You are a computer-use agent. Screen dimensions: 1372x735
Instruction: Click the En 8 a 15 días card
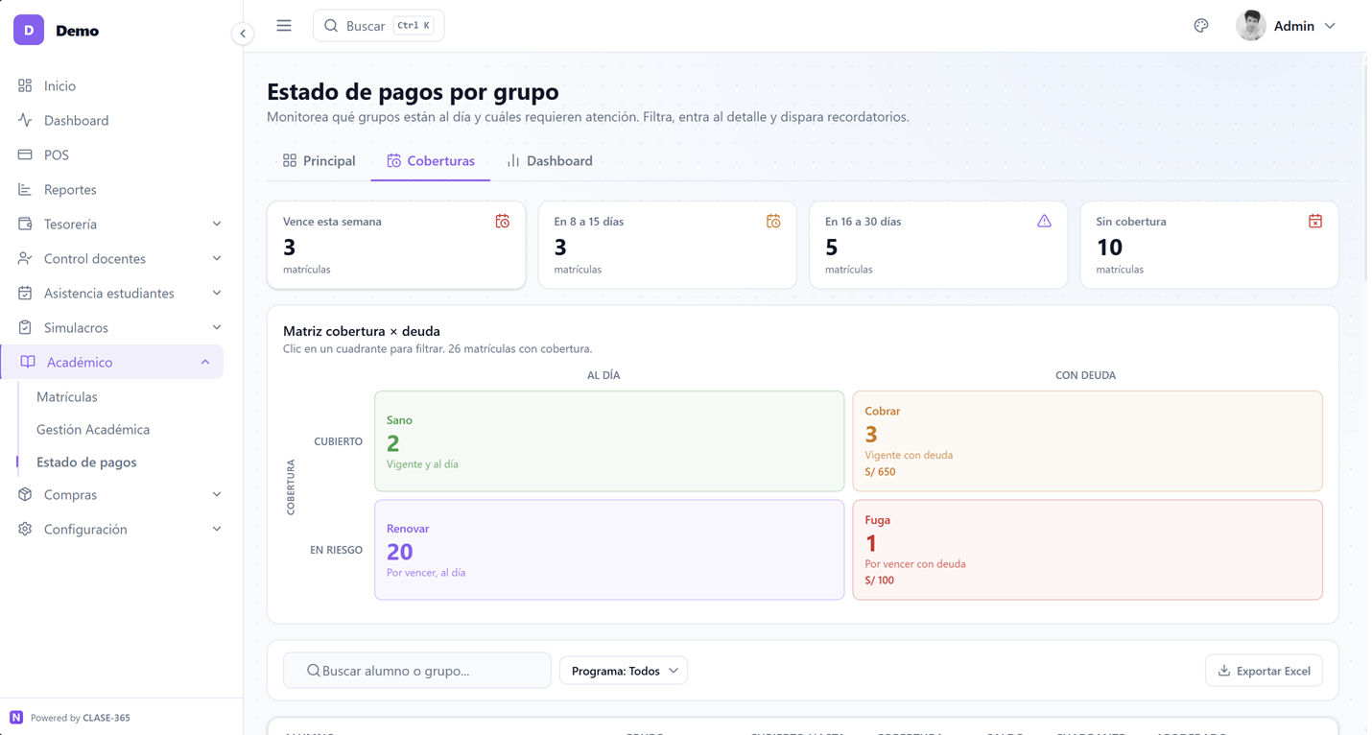pyautogui.click(x=668, y=245)
